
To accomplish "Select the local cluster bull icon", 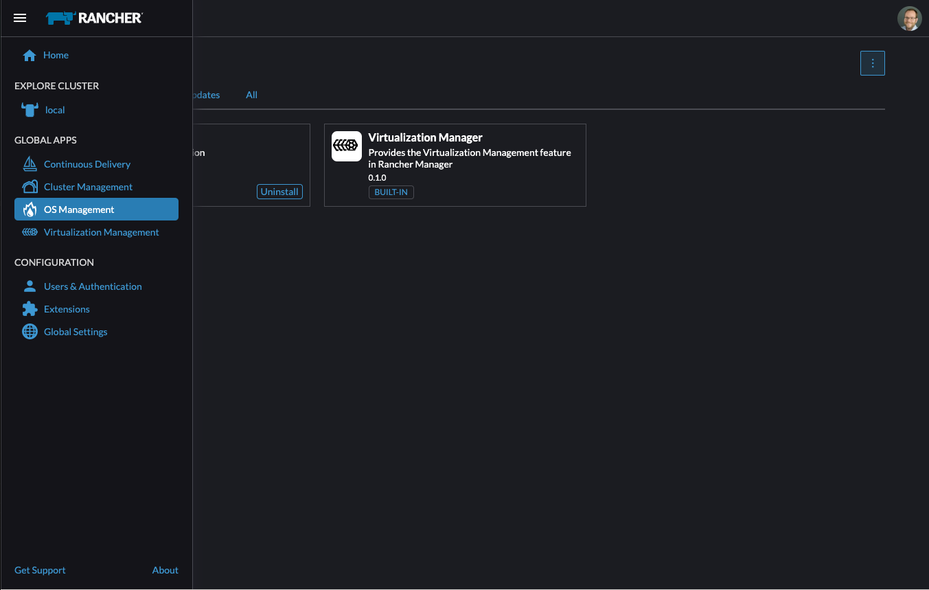I will pyautogui.click(x=30, y=110).
